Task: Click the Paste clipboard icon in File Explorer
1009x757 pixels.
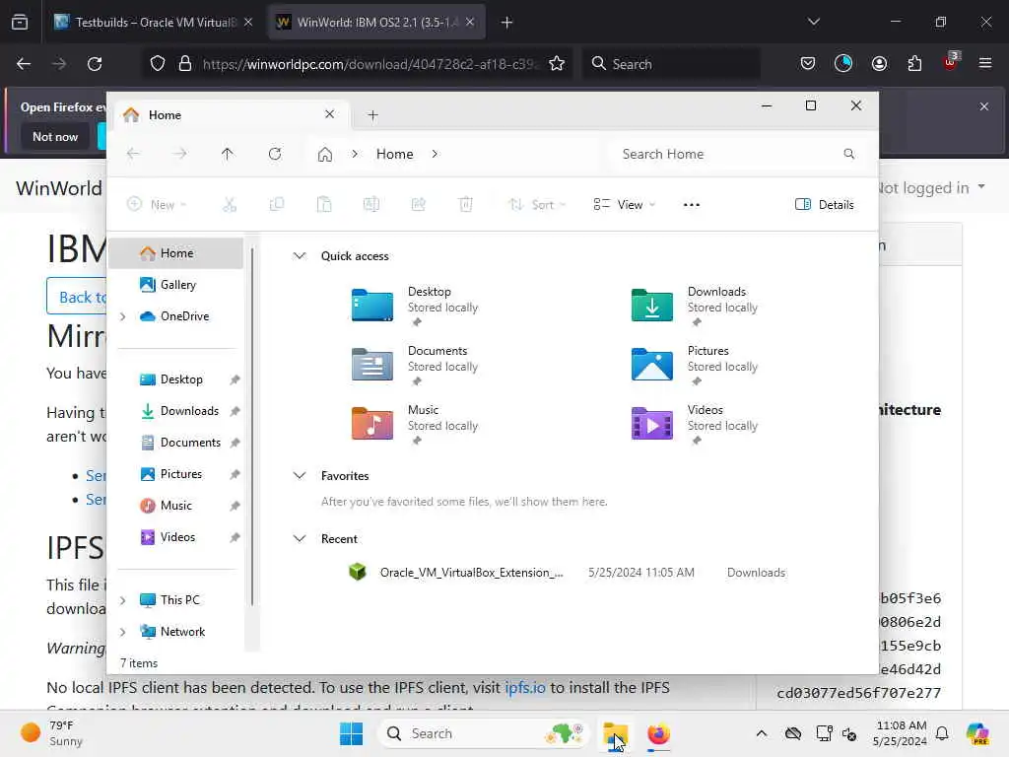Action: tap(324, 205)
